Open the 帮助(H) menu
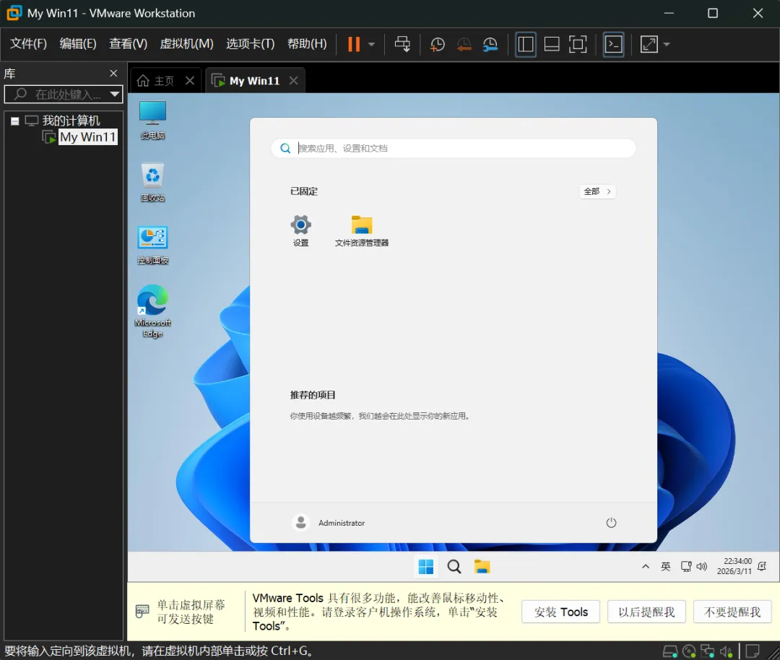The height and width of the screenshot is (660, 780). (307, 44)
